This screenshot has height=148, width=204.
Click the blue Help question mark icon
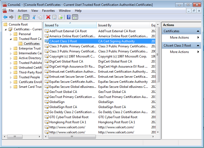click(x=69, y=17)
